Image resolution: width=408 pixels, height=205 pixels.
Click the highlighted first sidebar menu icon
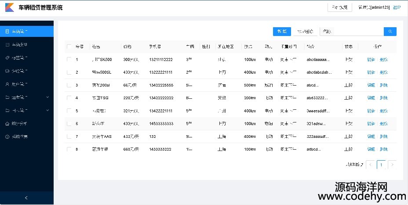point(7,32)
